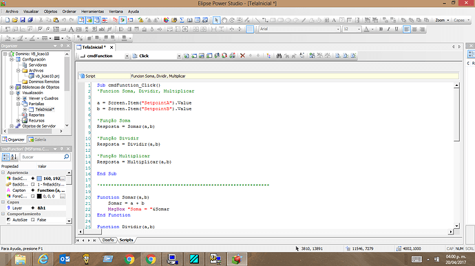Click the binoculars Find icon

279,56
